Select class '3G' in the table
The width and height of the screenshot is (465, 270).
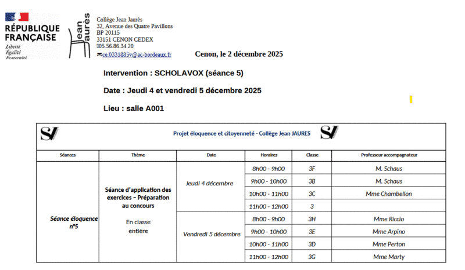pos(312,257)
